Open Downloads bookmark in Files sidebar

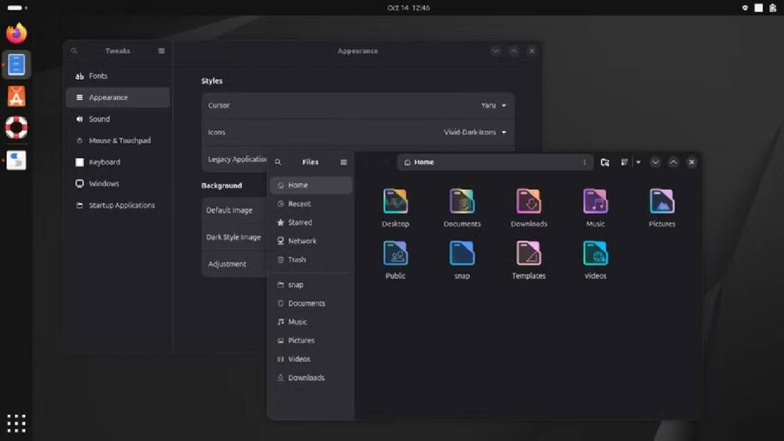coord(311,378)
